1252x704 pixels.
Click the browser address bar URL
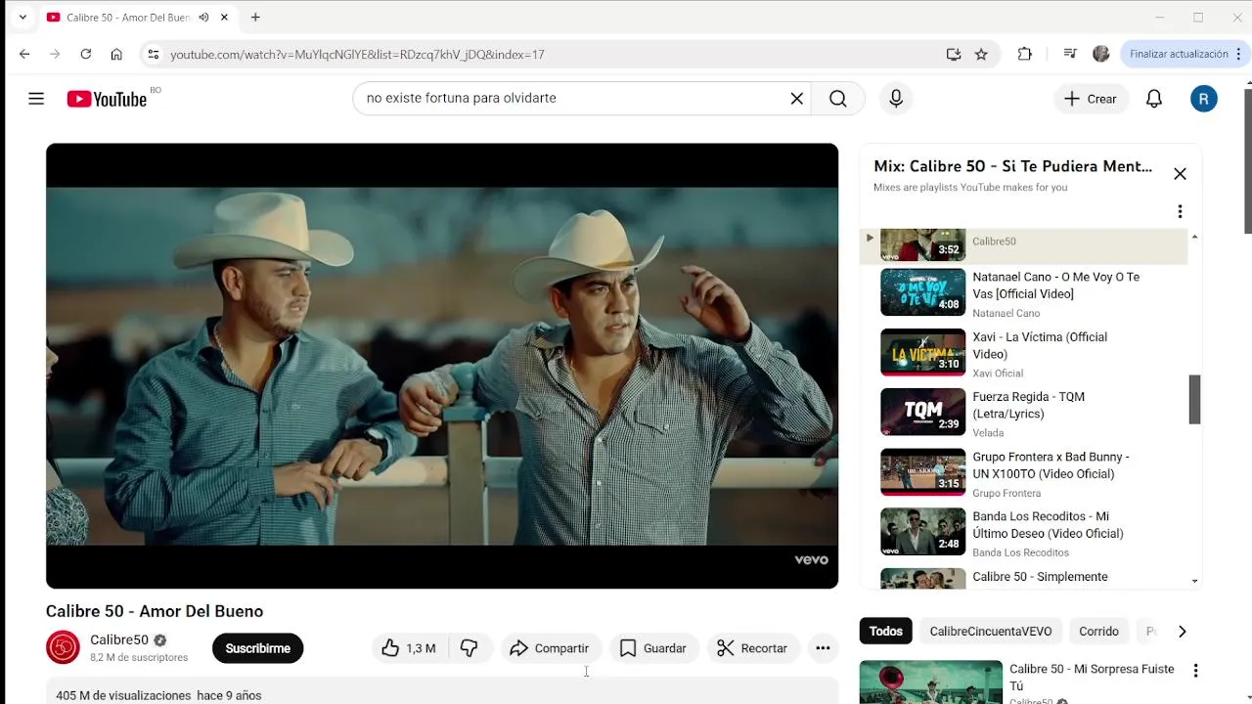(357, 55)
